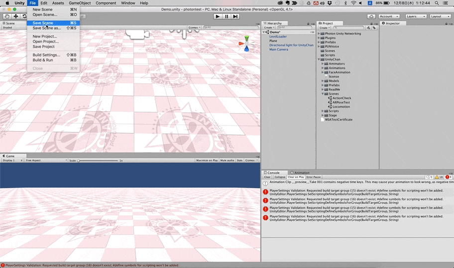
Task: Select the Locomotion scene asset
Action: [339, 107]
